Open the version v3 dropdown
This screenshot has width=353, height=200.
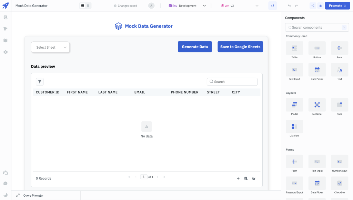click(x=240, y=6)
